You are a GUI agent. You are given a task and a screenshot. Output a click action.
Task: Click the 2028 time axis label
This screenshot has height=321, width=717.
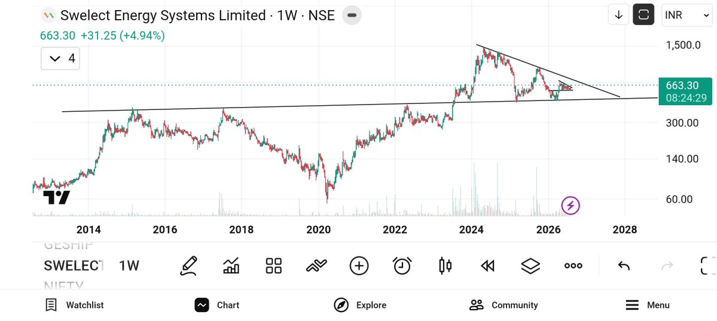tap(625, 230)
